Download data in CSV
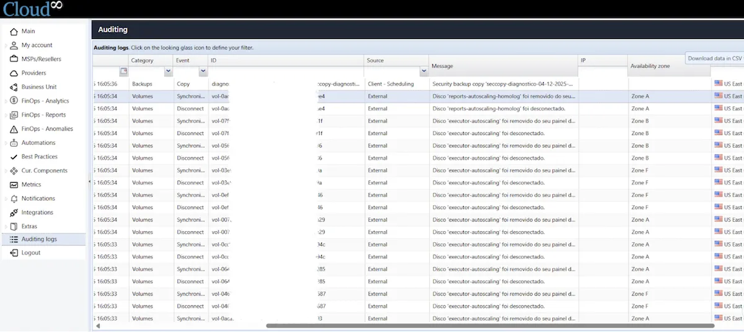The width and height of the screenshot is (744, 332). (715, 58)
